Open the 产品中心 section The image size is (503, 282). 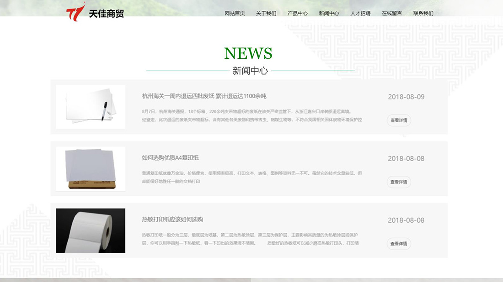pyautogui.click(x=298, y=13)
